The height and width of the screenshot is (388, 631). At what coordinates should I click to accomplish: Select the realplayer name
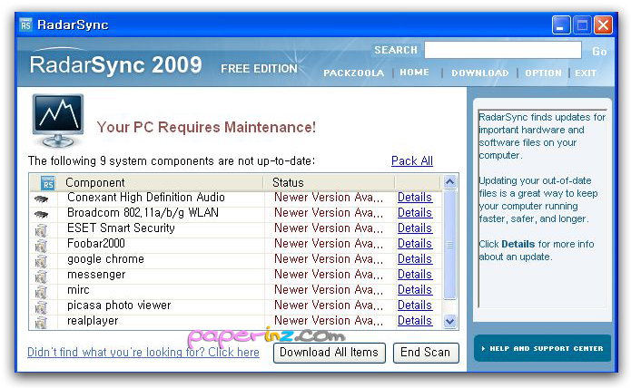[x=93, y=321]
